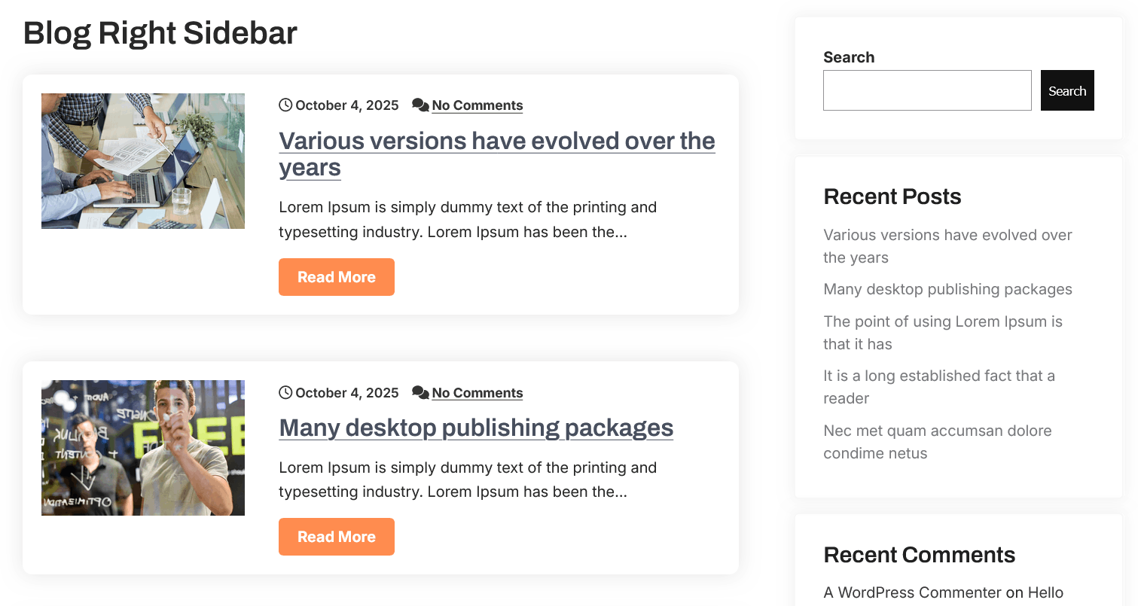Read More on 'Many desktop publishing' post
The image size is (1138, 606).
click(x=337, y=537)
